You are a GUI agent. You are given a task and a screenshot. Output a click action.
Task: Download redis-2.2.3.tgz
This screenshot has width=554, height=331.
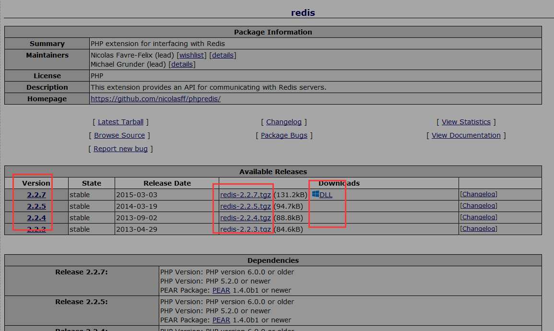point(246,229)
